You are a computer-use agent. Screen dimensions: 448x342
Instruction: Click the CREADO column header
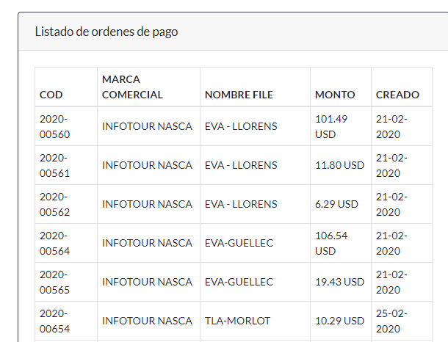coord(397,95)
